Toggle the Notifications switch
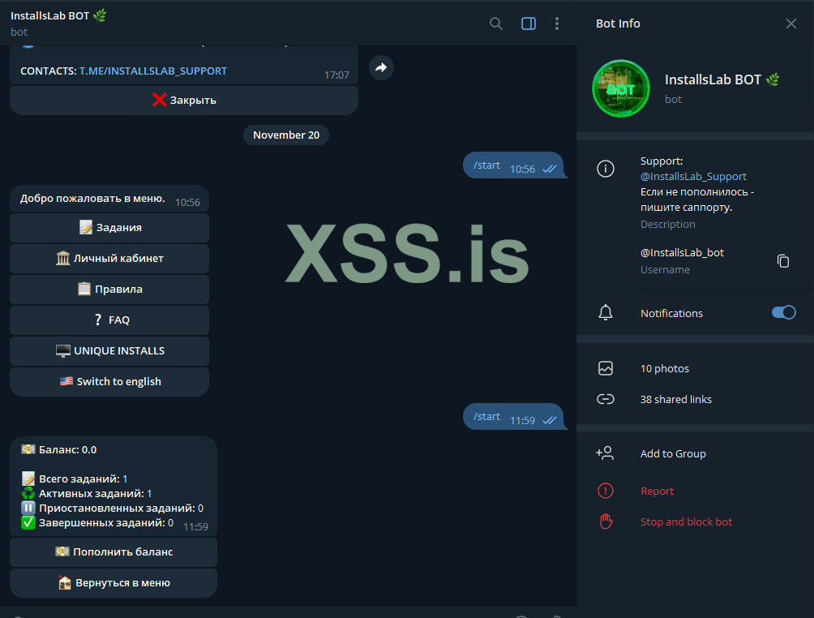 point(783,312)
